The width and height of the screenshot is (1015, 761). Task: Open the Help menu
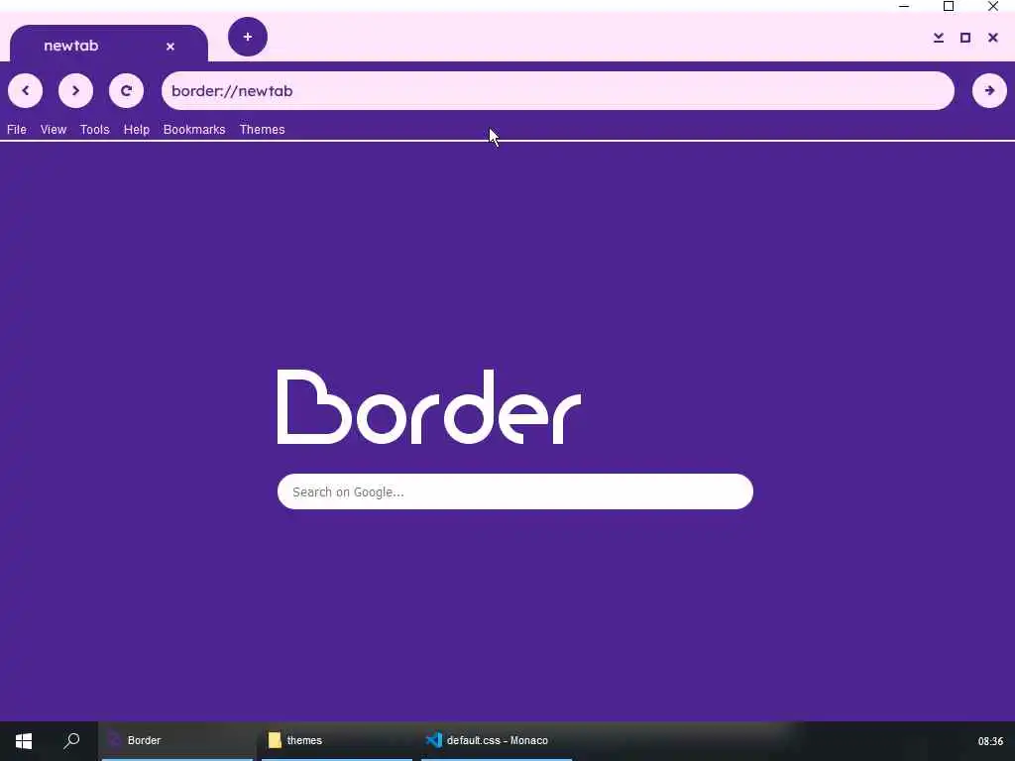(x=137, y=130)
